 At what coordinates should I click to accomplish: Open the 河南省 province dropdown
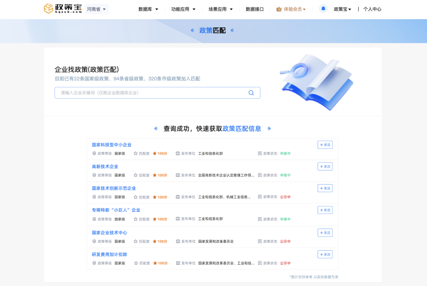96,9
